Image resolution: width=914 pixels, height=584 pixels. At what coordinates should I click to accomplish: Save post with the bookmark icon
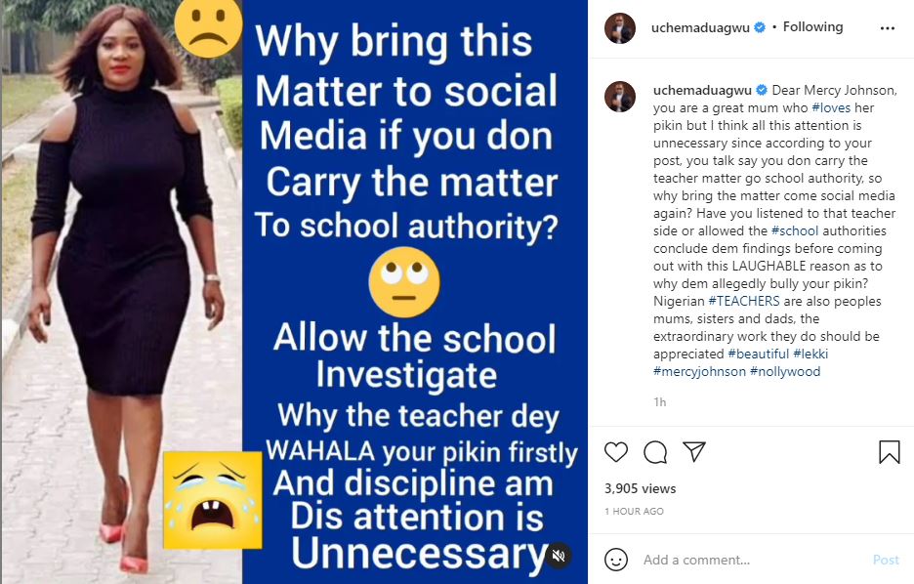889,452
